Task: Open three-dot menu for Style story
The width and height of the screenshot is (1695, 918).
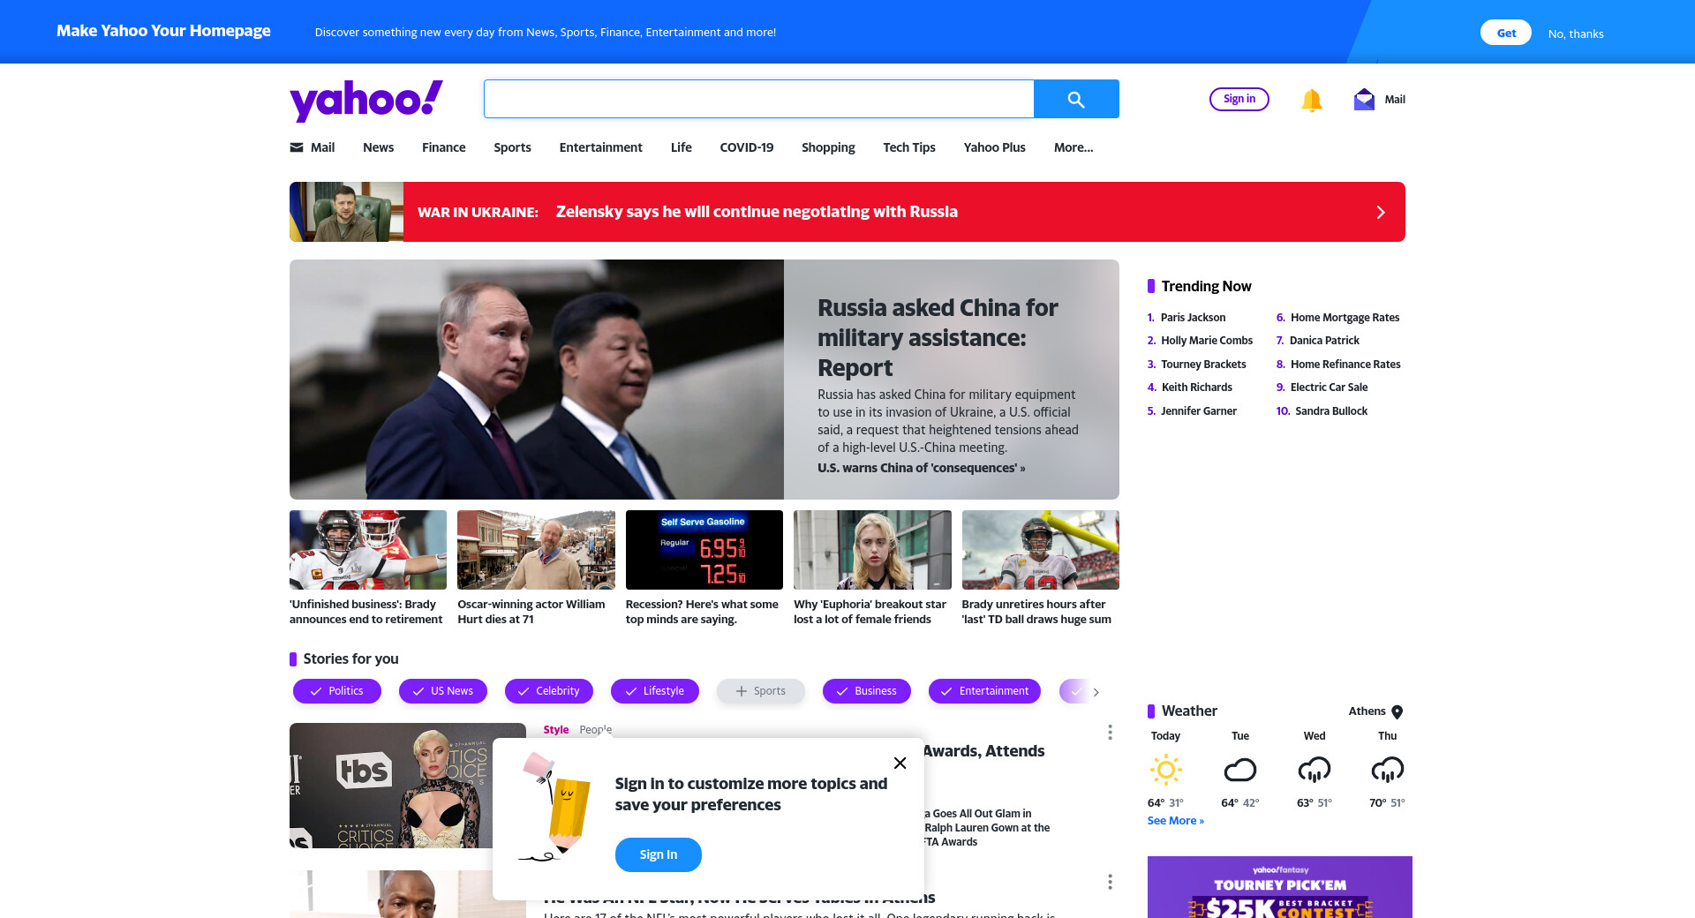Action: (x=1110, y=733)
